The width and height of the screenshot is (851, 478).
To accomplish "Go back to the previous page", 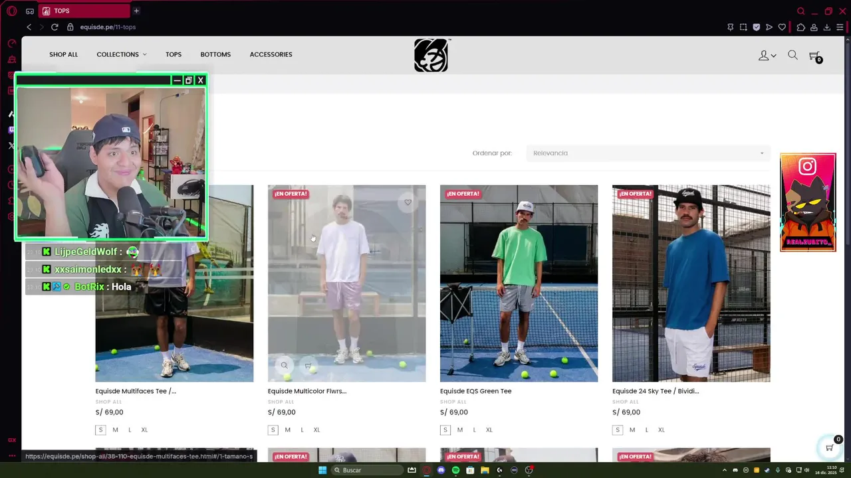I will (29, 27).
